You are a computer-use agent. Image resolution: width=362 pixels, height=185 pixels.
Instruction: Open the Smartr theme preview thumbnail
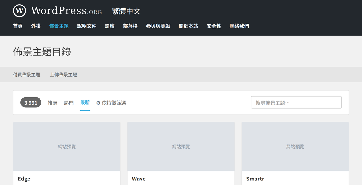pyautogui.click(x=295, y=147)
